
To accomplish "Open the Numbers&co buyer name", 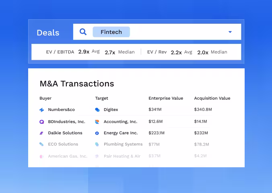I will click(x=62, y=110).
